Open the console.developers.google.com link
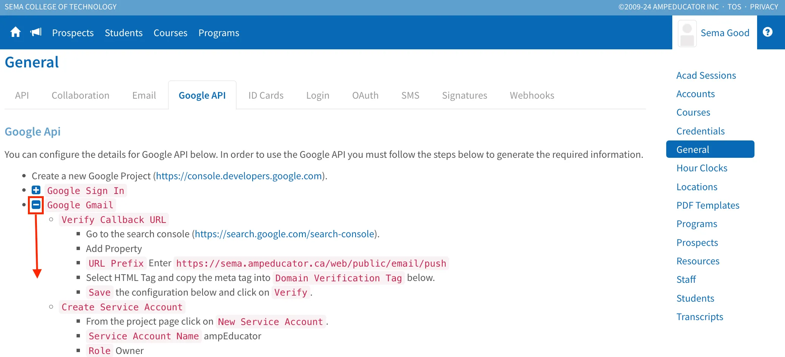Viewport: 785px width, 357px height. [x=239, y=176]
